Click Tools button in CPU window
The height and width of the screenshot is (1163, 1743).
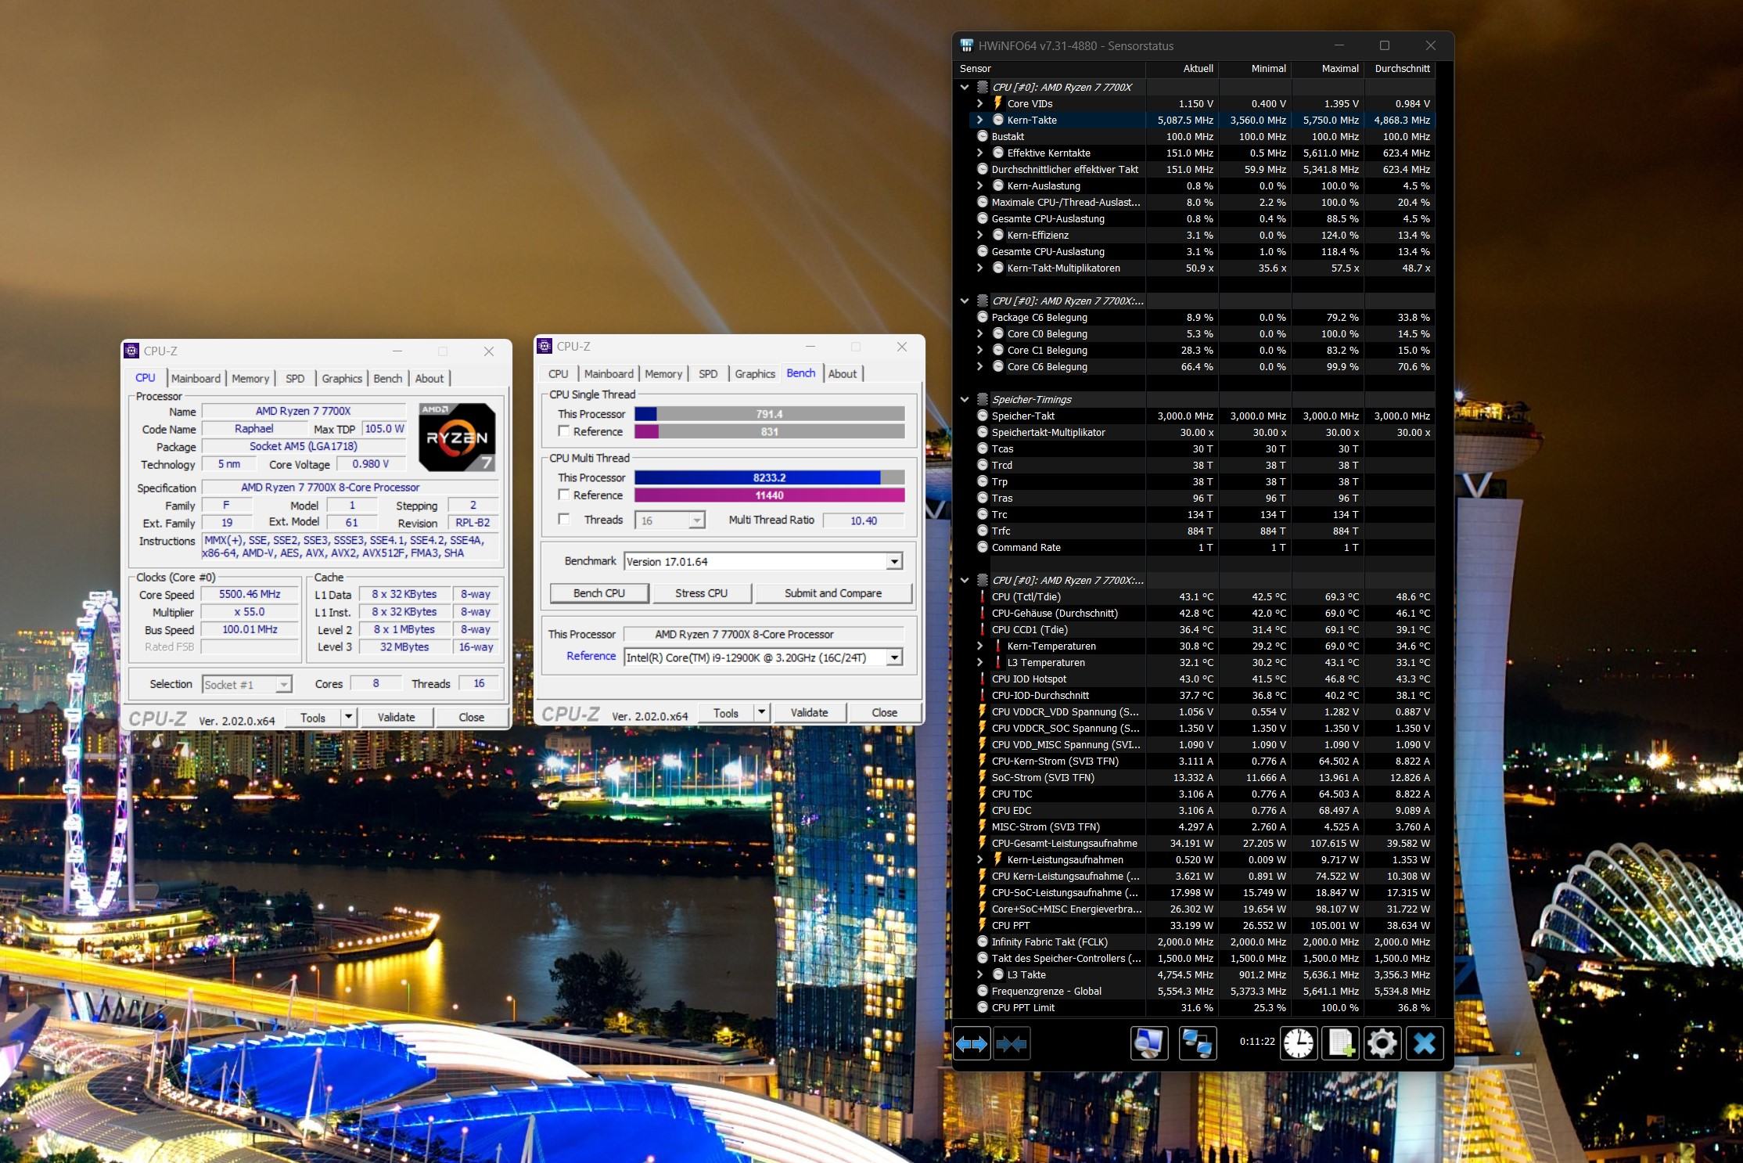pyautogui.click(x=313, y=717)
